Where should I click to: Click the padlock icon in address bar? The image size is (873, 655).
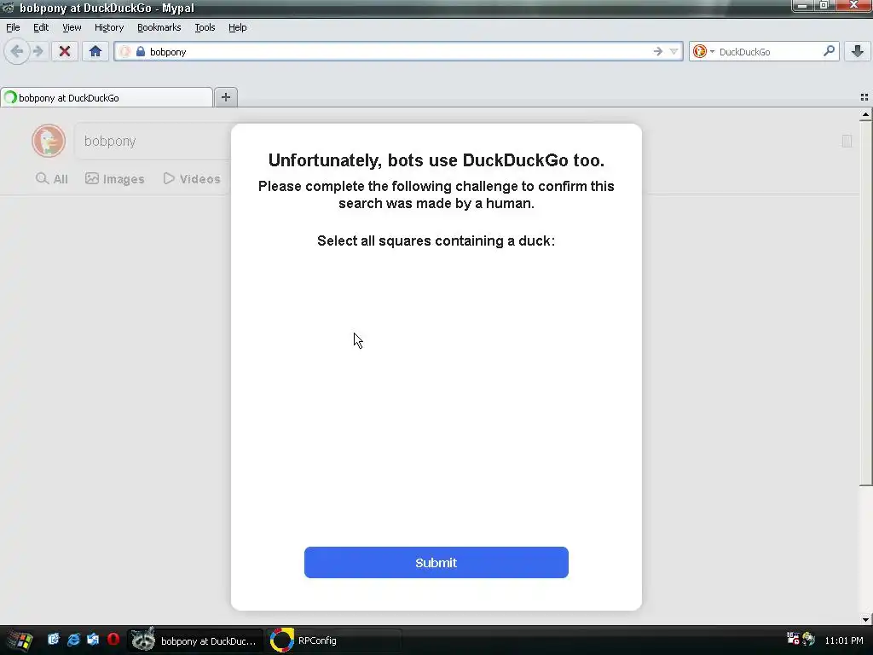click(x=141, y=52)
